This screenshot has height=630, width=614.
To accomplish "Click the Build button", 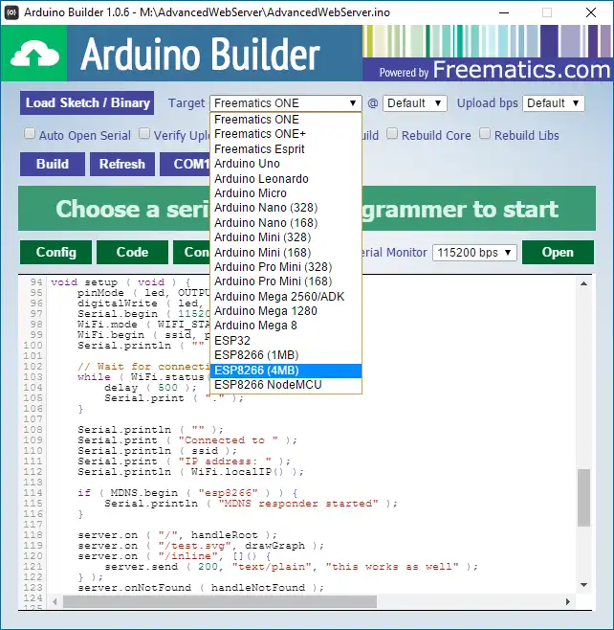I will [53, 164].
